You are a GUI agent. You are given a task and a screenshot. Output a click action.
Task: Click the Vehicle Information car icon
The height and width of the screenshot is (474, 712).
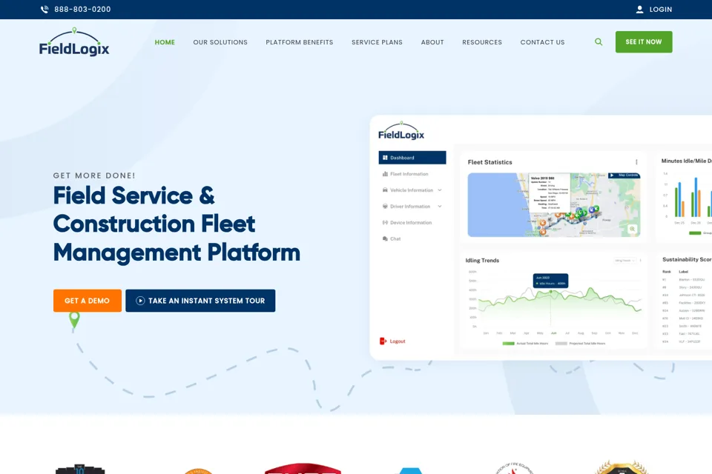click(x=385, y=190)
